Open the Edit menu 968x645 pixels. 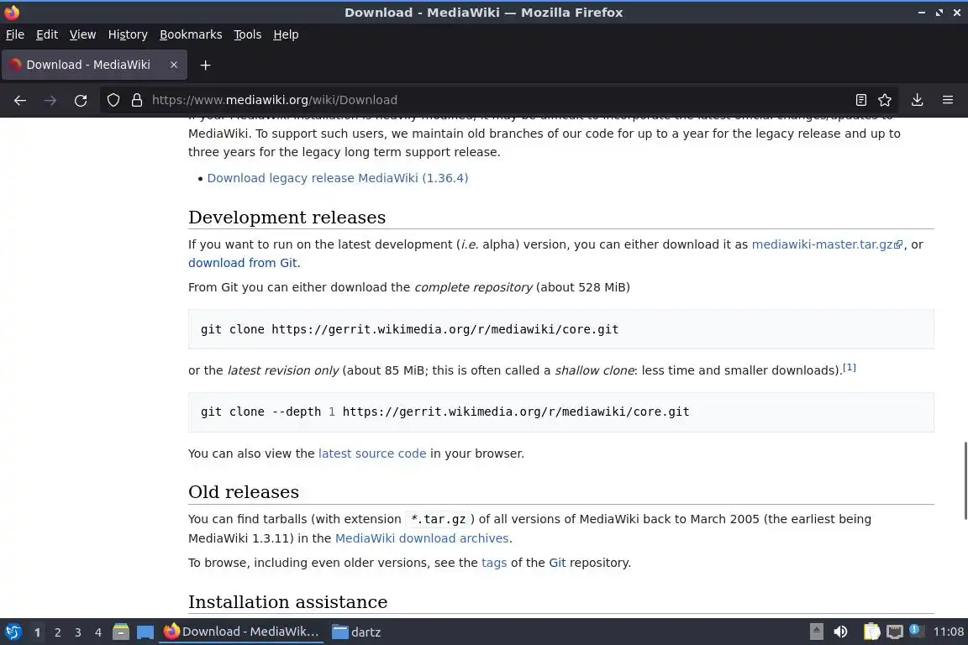tap(47, 34)
